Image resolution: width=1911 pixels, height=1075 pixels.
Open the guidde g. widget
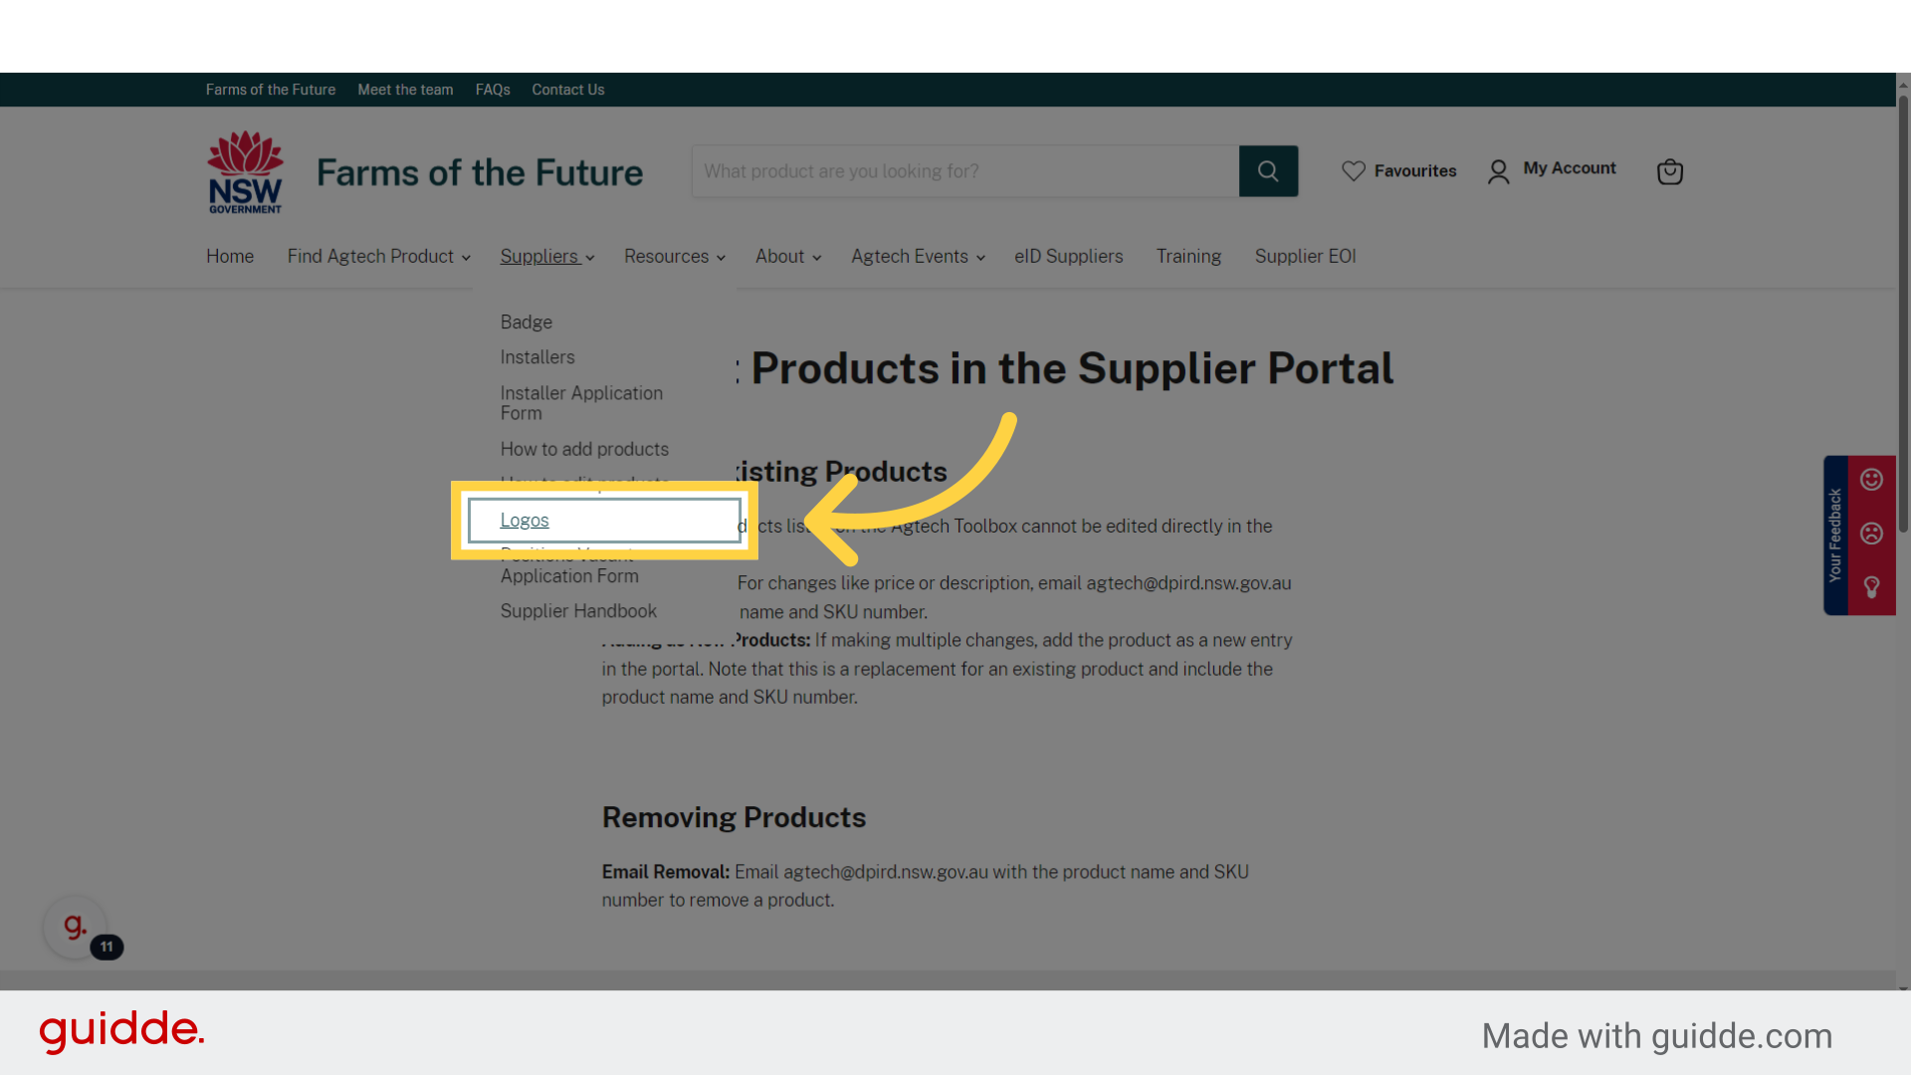75,927
